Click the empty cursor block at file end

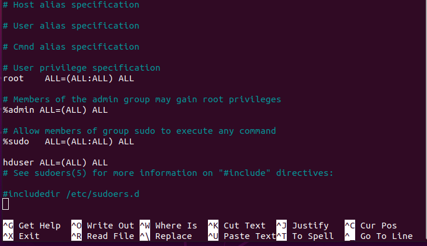coord(6,204)
